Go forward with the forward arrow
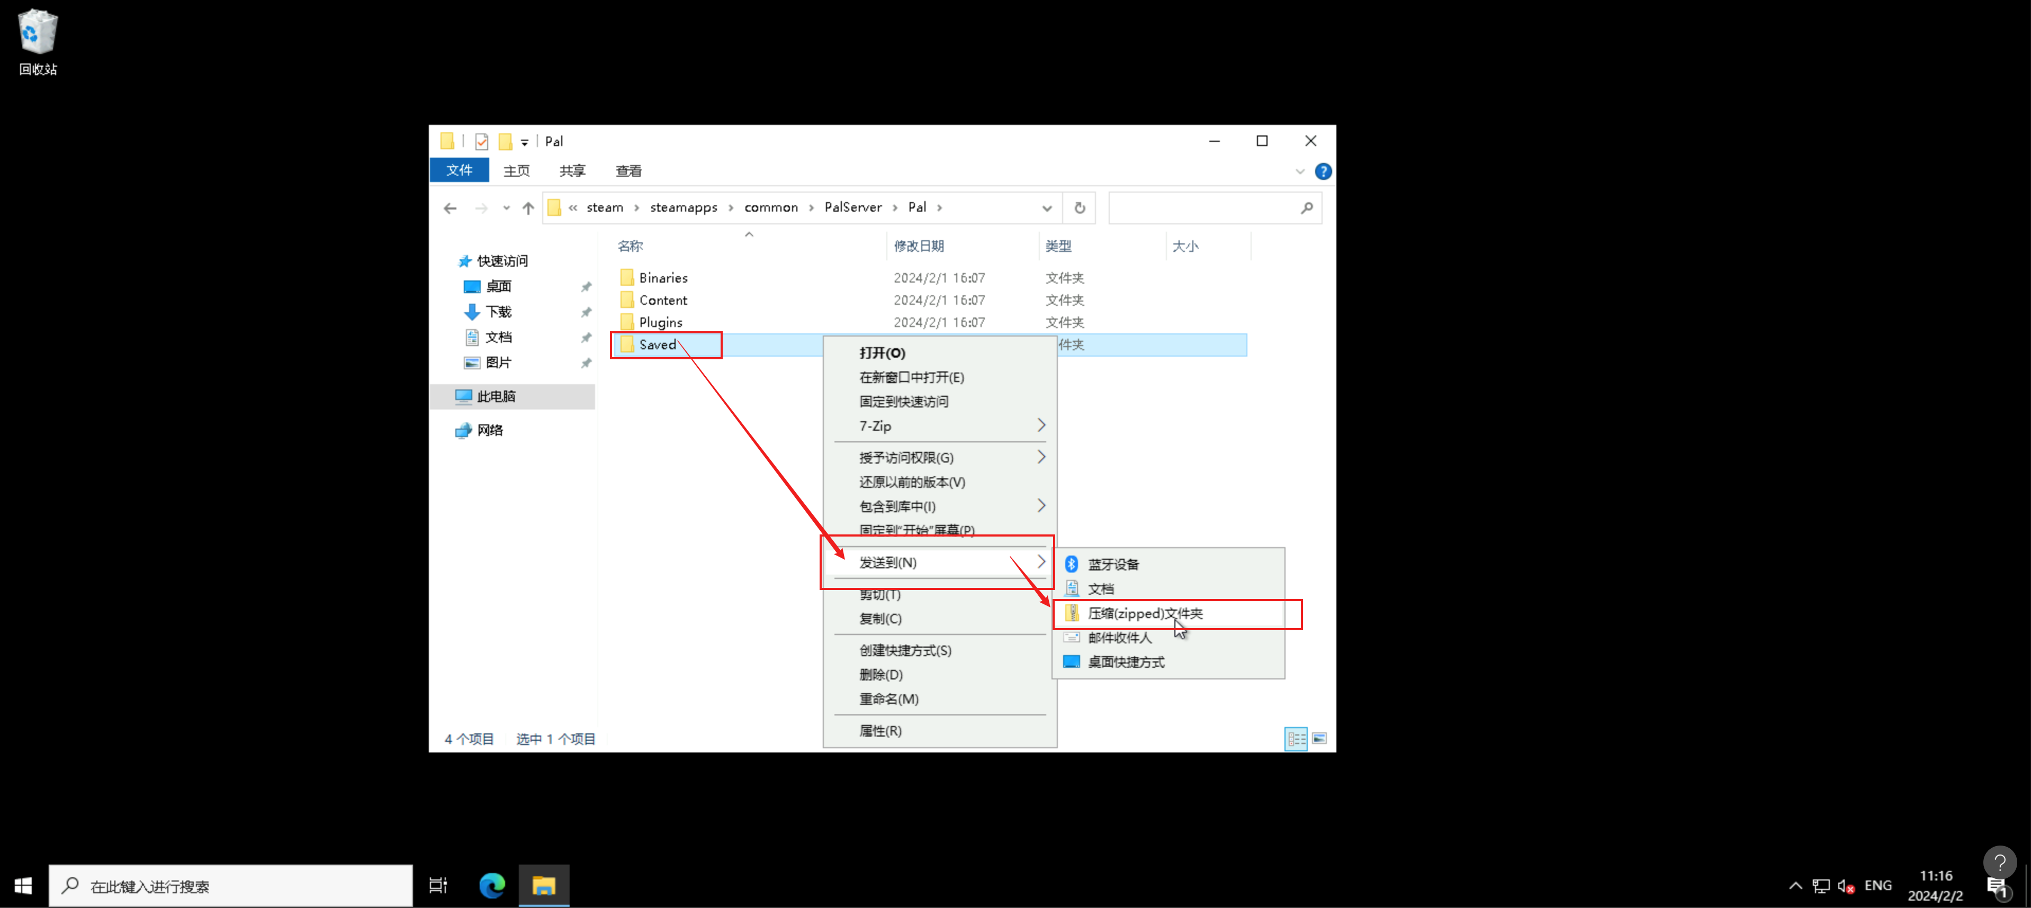This screenshot has width=2031, height=908. coord(481,208)
